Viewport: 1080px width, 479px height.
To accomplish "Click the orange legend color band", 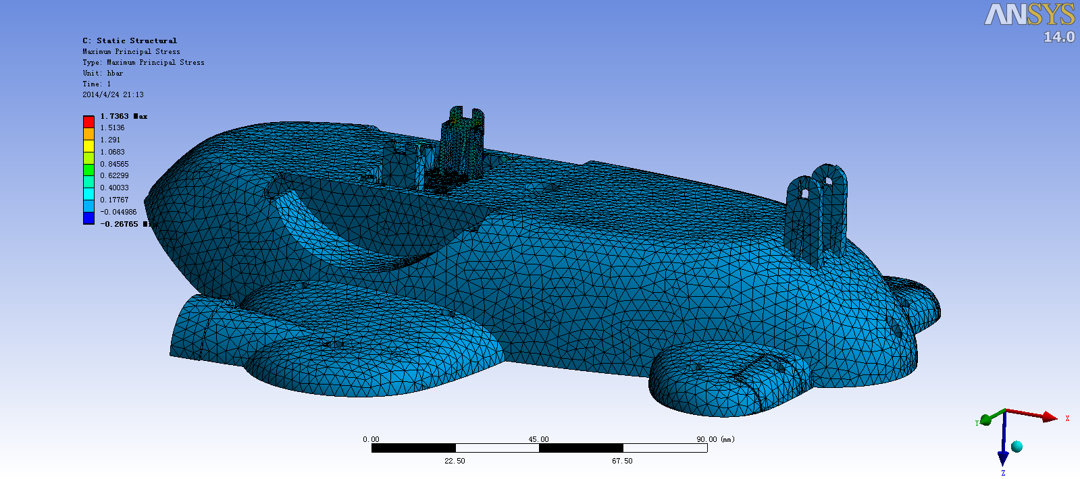I will click(x=88, y=134).
